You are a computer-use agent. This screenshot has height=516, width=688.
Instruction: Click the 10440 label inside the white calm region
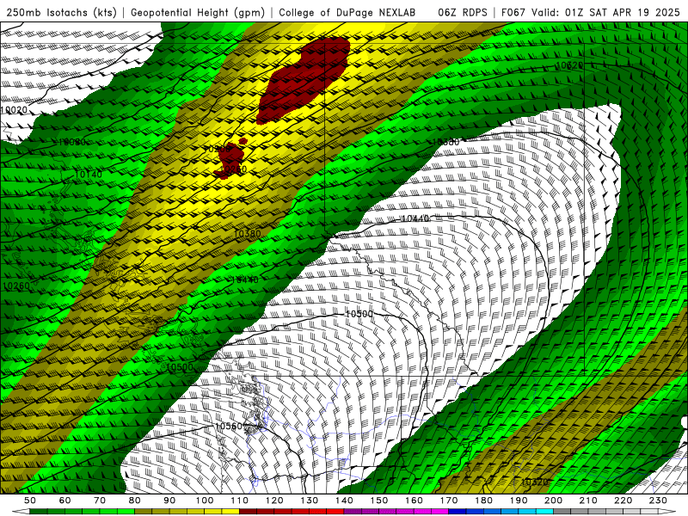coord(415,218)
